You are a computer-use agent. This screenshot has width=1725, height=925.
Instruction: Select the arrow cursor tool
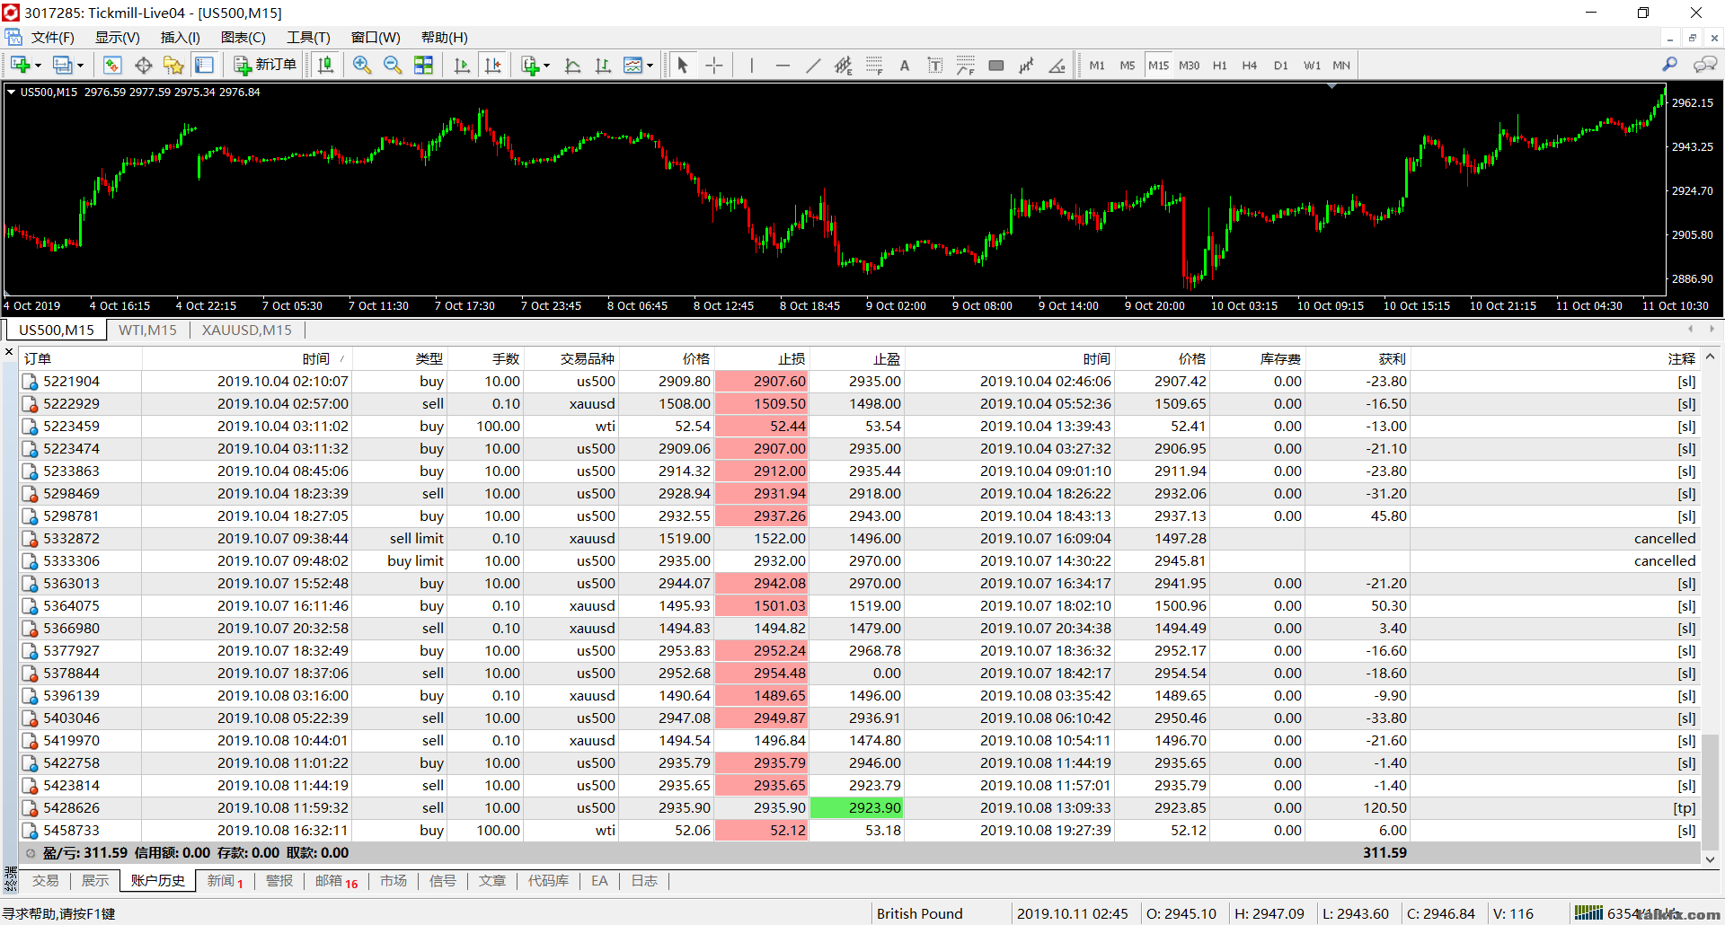(x=683, y=65)
